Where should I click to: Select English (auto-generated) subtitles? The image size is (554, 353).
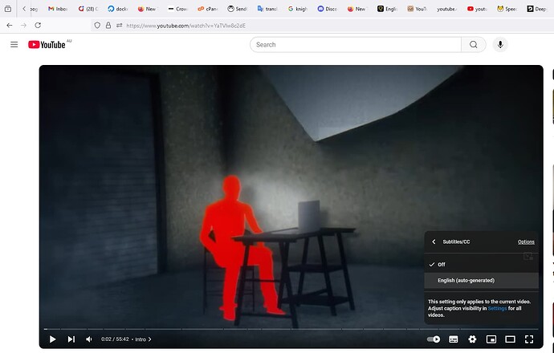(481, 280)
